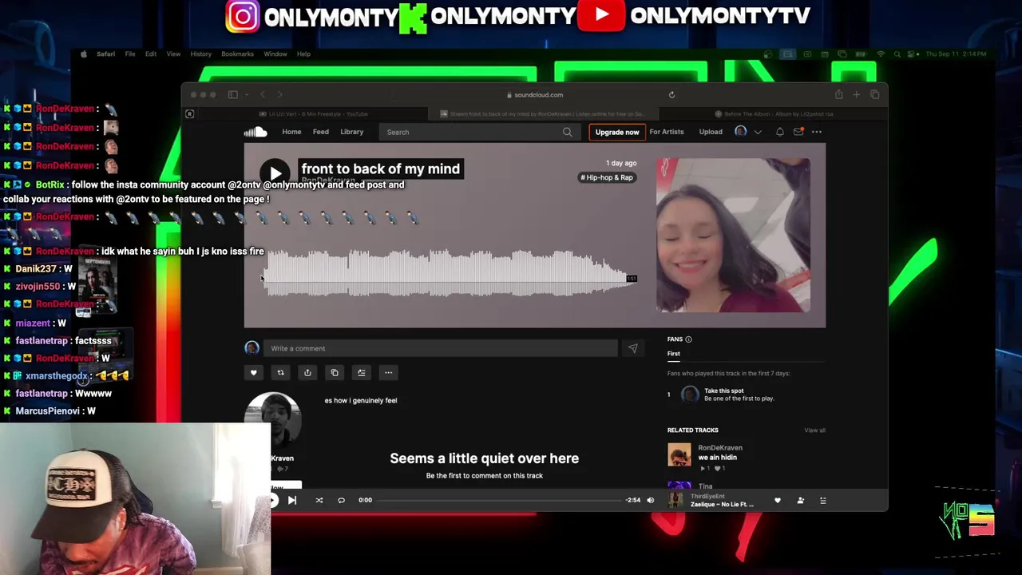Copy the track link icon
The image size is (1022, 575).
335,372
